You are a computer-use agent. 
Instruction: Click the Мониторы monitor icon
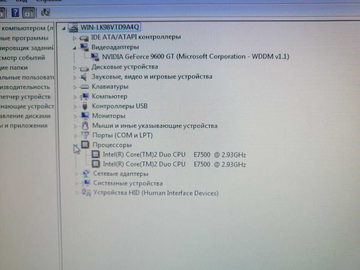pyautogui.click(x=85, y=115)
